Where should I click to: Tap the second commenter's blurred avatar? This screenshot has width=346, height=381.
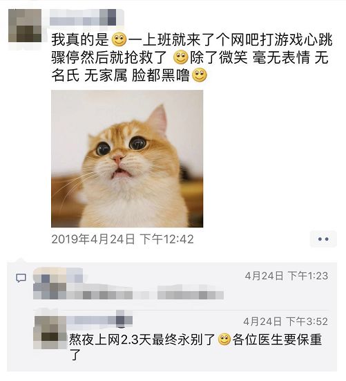pyautogui.click(x=50, y=332)
